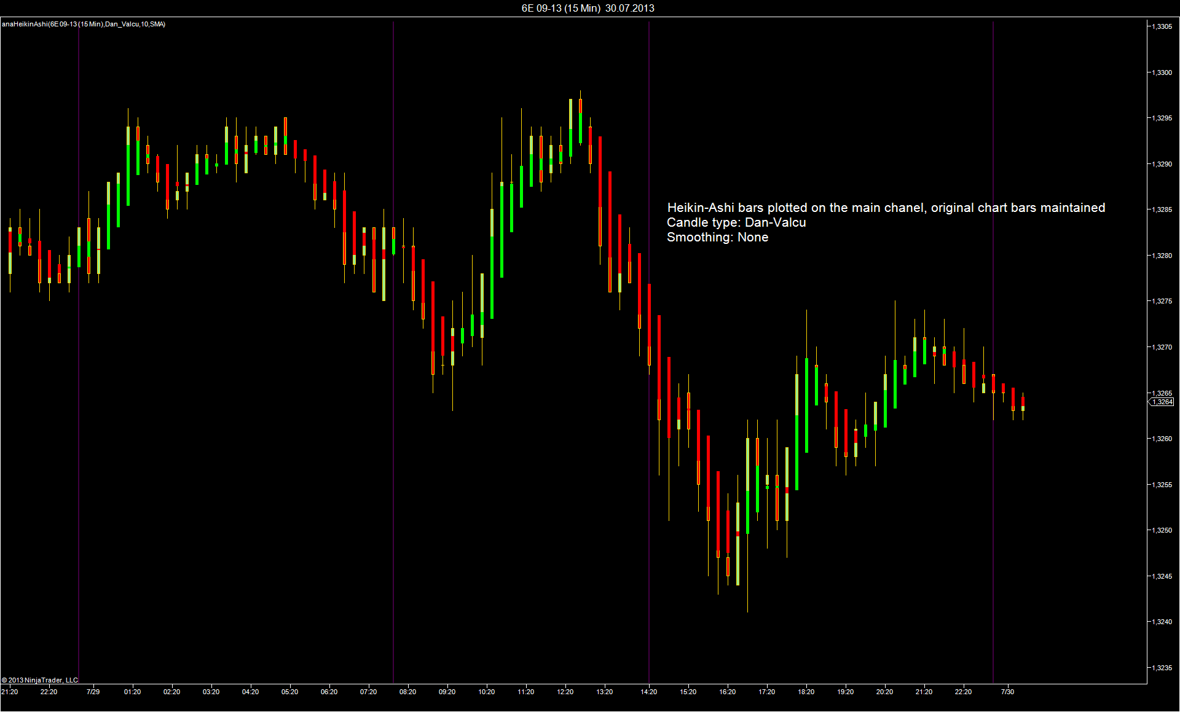Click the NinjaTrader copyright notice
This screenshot has height=712, width=1180.
40,680
